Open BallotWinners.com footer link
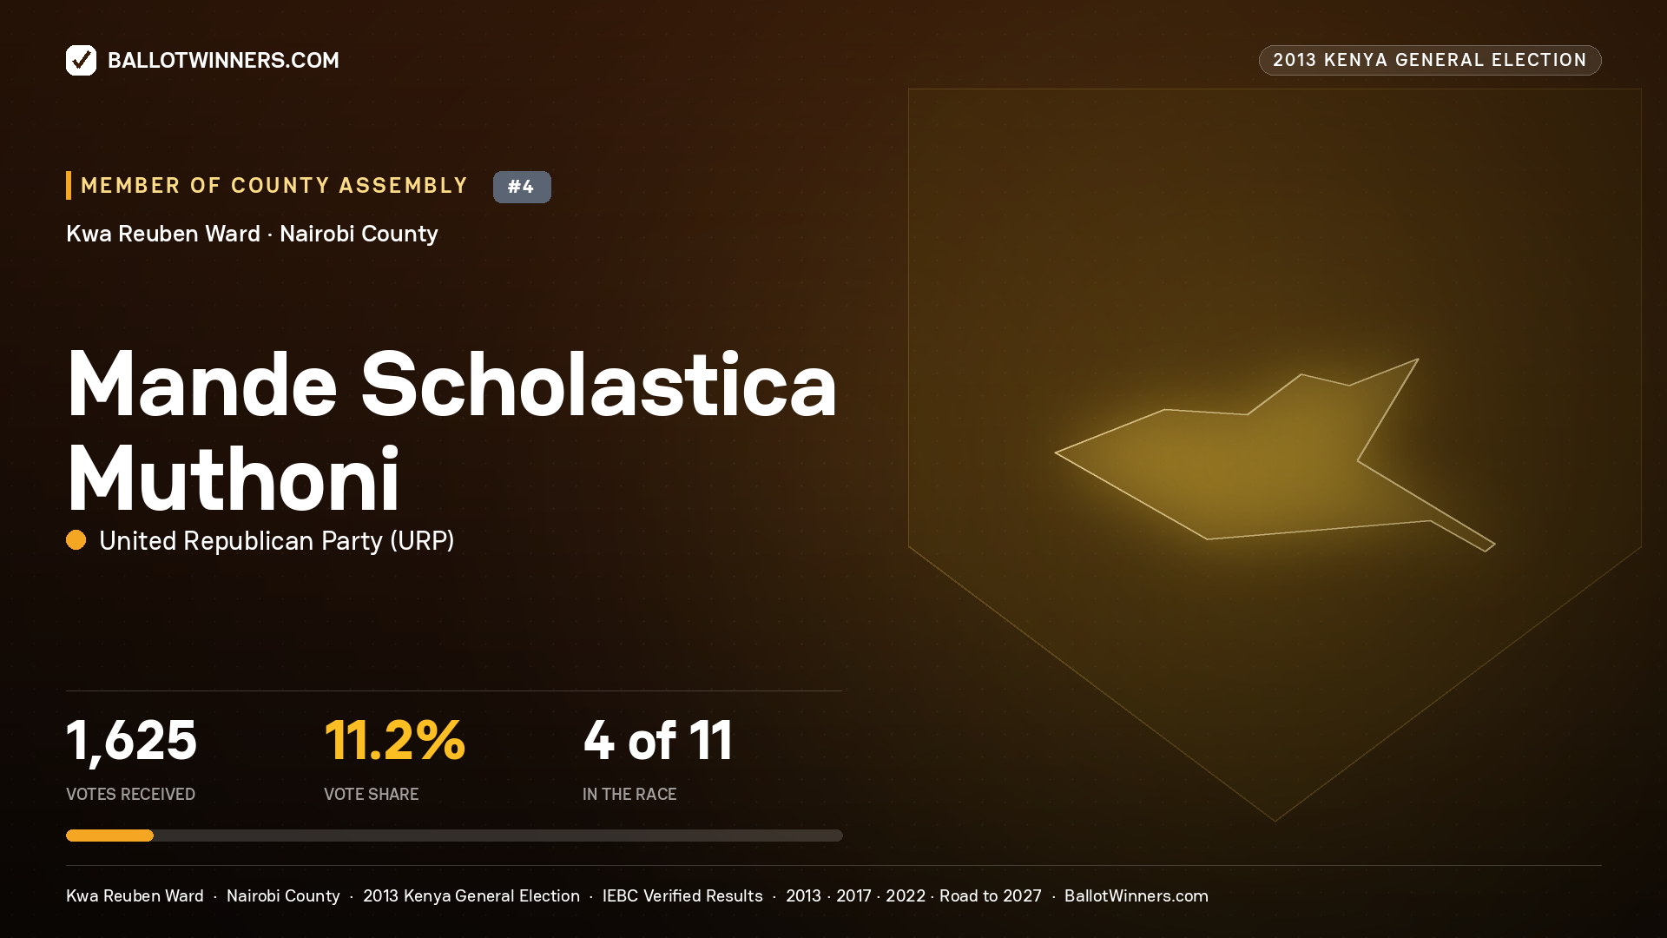 1137,895
